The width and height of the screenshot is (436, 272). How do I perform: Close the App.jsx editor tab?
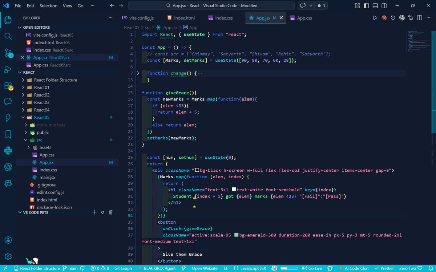pyautogui.click(x=281, y=18)
